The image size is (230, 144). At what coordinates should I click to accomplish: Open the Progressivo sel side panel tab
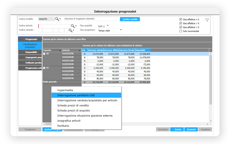click(x=30, y=68)
